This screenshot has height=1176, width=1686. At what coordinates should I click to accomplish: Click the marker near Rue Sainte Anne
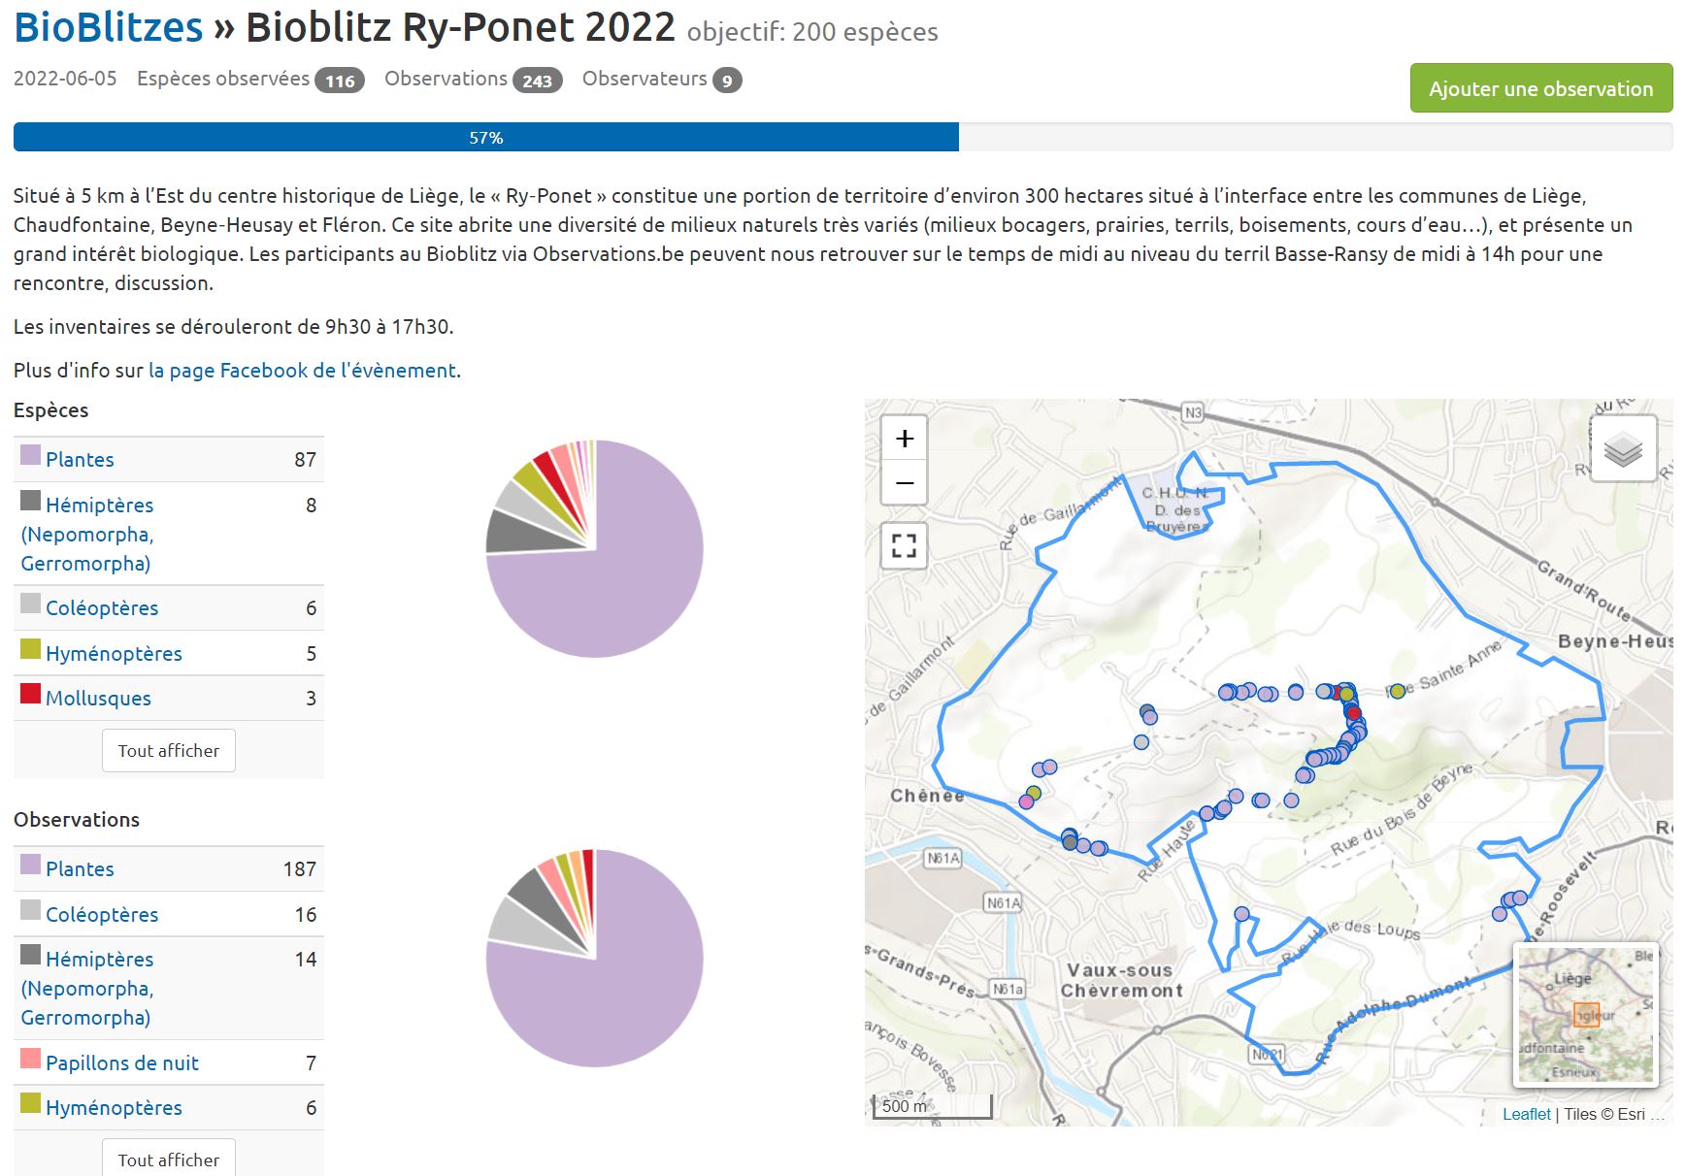pyautogui.click(x=1397, y=691)
